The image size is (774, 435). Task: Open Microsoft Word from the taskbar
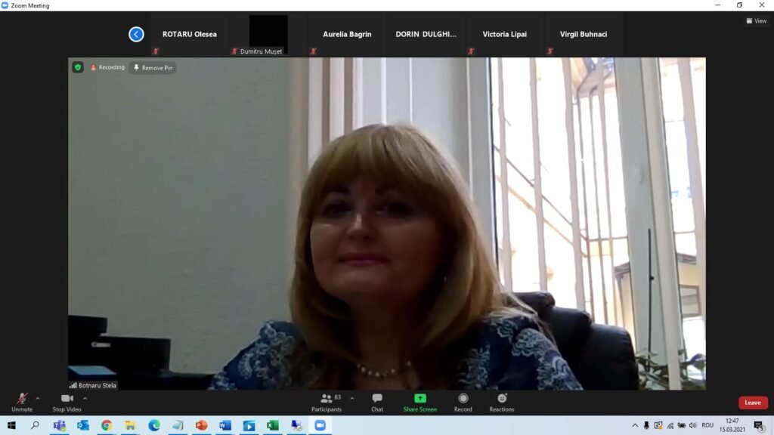tap(225, 425)
